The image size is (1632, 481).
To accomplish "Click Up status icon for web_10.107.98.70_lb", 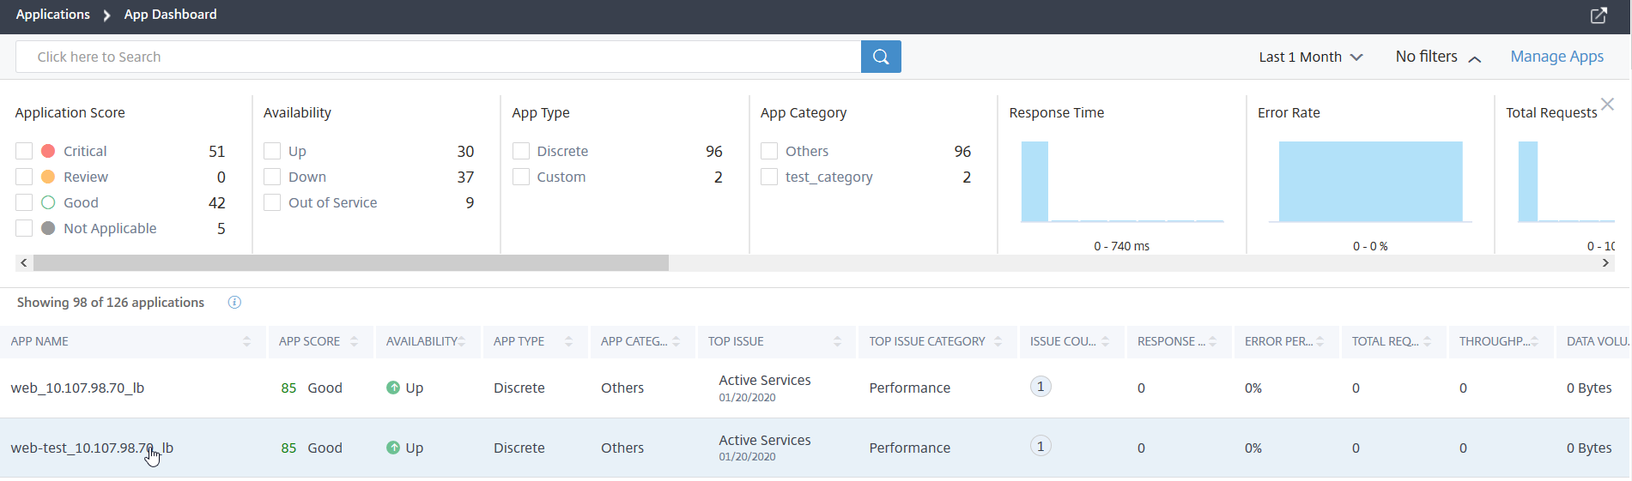I will (393, 388).
